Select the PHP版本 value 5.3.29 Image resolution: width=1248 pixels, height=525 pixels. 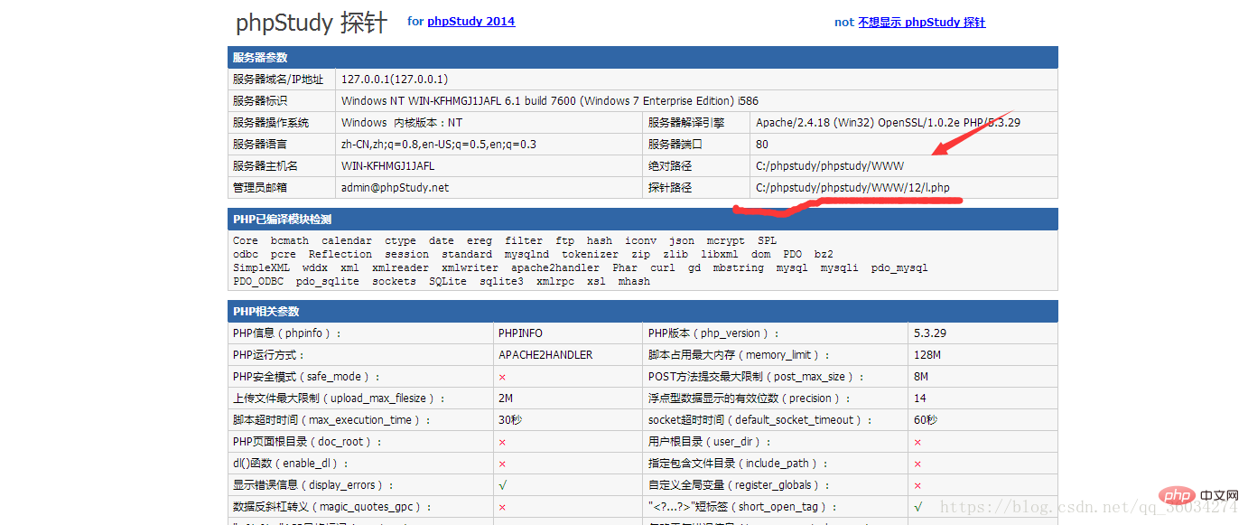[930, 333]
